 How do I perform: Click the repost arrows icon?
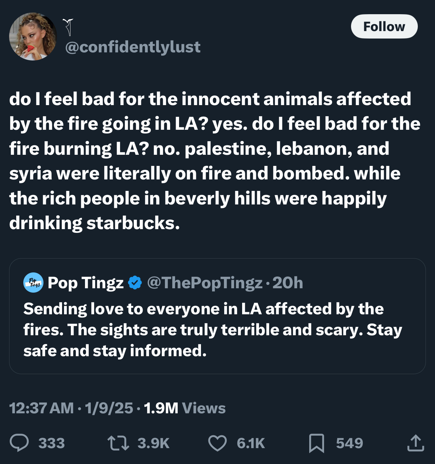click(118, 443)
